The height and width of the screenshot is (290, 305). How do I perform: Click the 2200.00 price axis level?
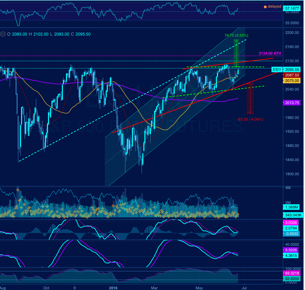292,32
